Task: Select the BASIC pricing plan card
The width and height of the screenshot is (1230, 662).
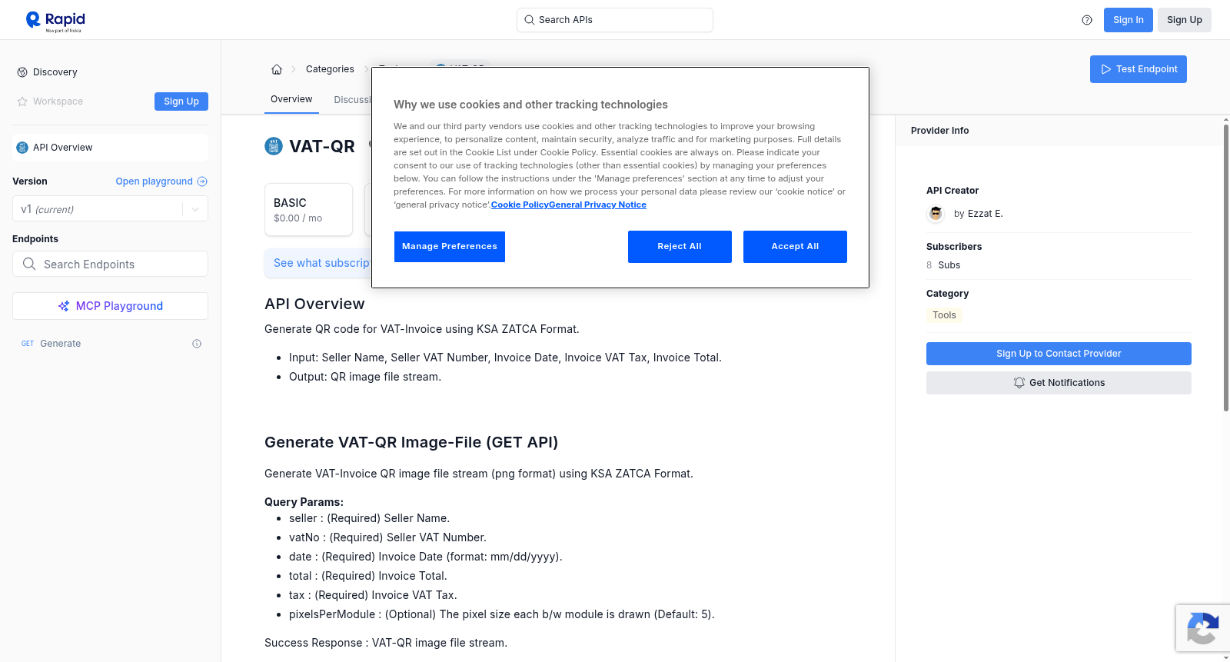Action: [x=308, y=209]
